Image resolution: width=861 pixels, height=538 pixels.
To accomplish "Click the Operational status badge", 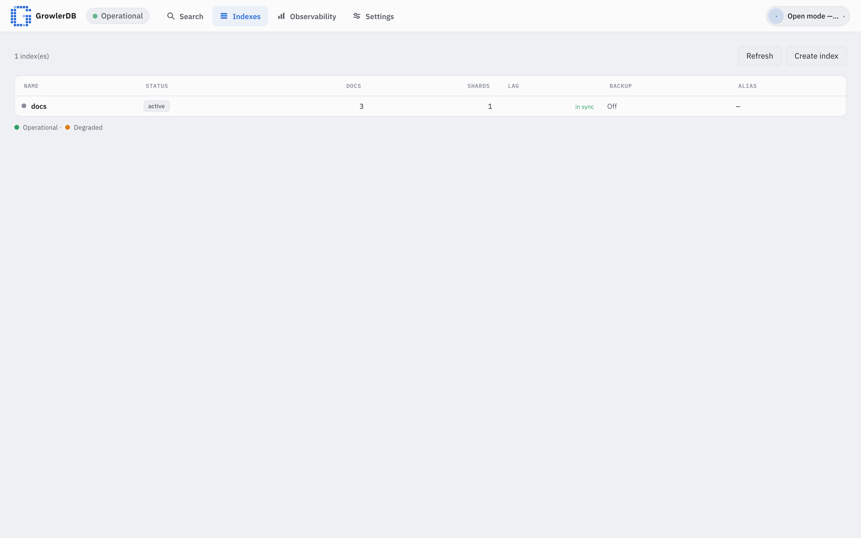I will [x=118, y=16].
